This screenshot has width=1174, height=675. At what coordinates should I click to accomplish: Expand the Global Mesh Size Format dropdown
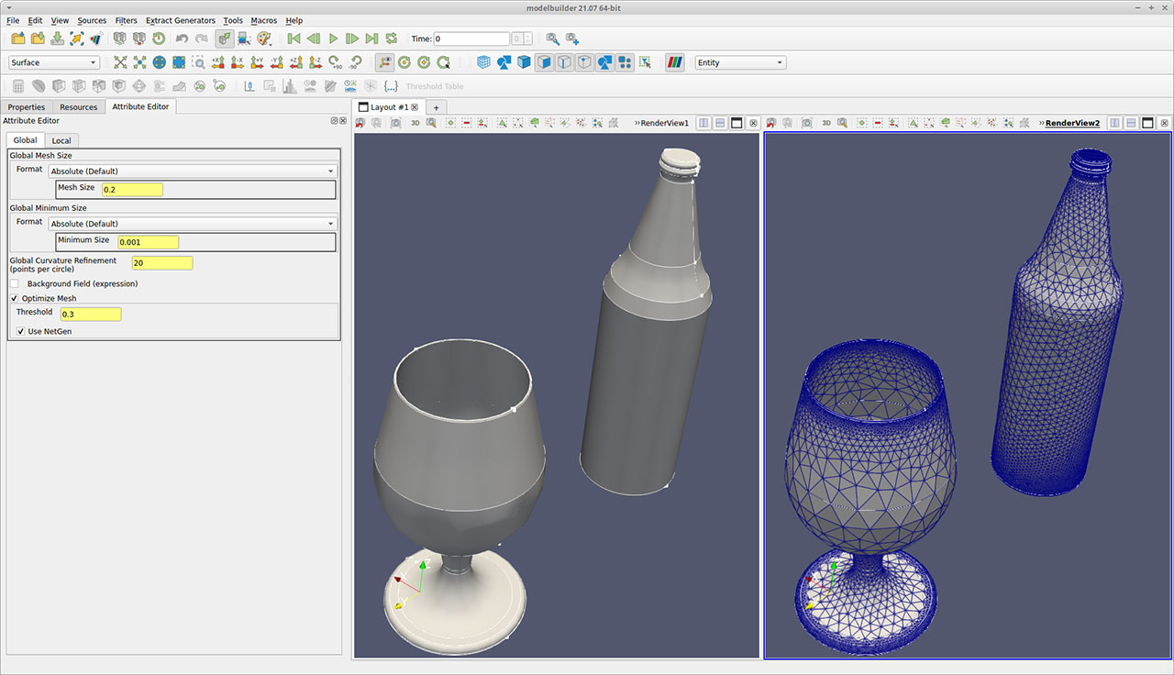(x=194, y=171)
